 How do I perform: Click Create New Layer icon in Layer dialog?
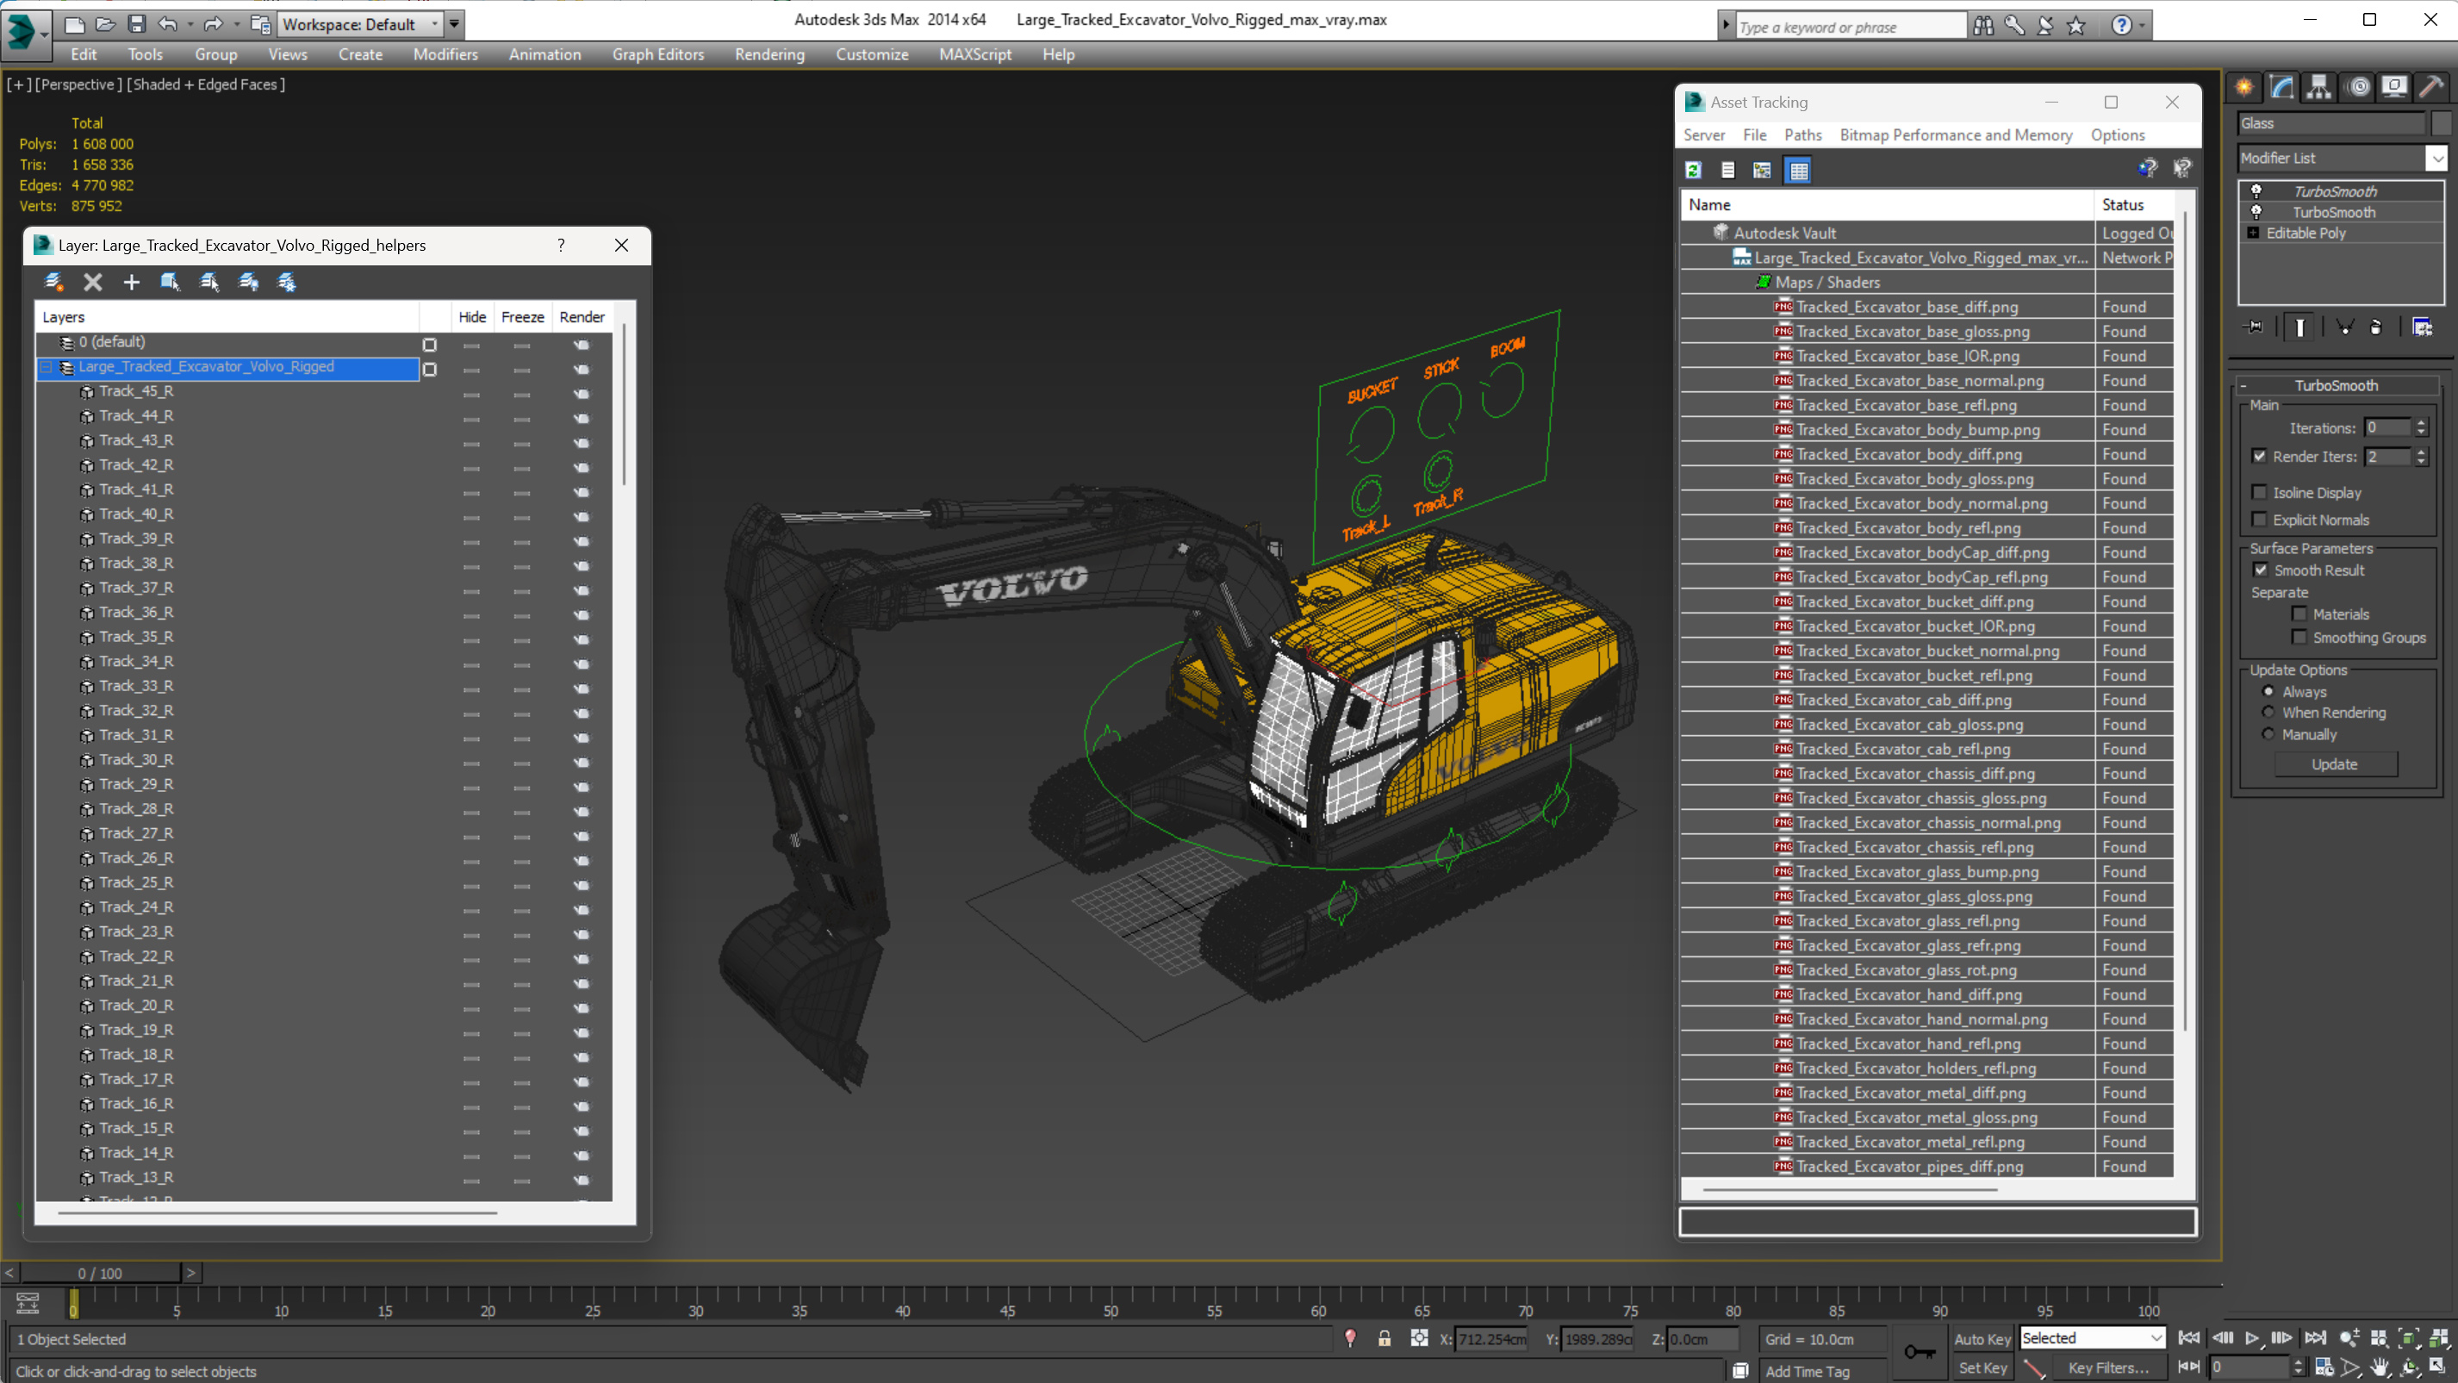(53, 282)
